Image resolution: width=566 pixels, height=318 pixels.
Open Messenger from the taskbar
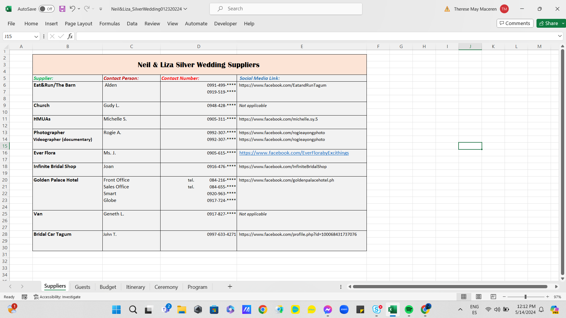point(328,309)
